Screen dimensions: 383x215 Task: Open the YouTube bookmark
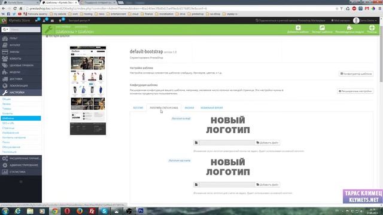click(20, 14)
